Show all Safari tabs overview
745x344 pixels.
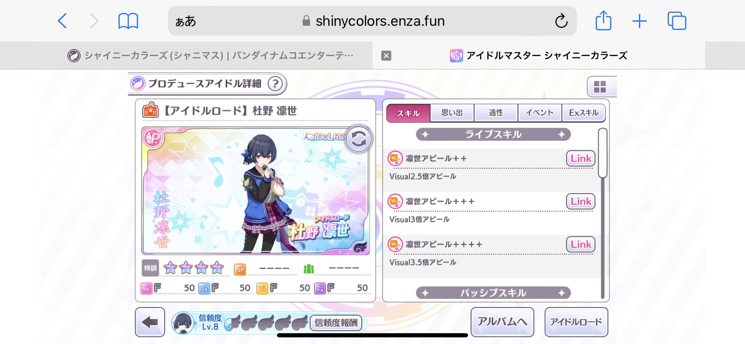pyautogui.click(x=677, y=21)
